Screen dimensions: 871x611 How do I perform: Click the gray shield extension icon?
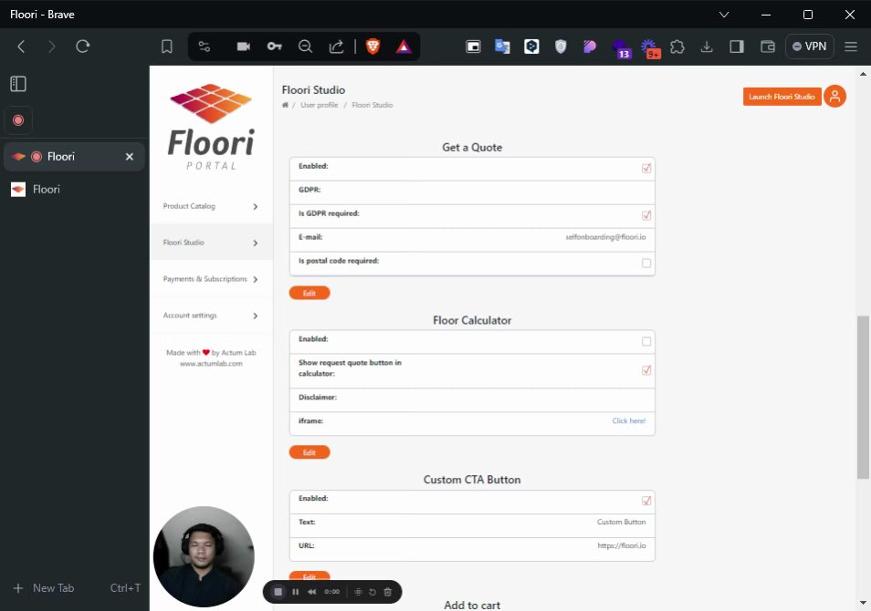point(561,47)
